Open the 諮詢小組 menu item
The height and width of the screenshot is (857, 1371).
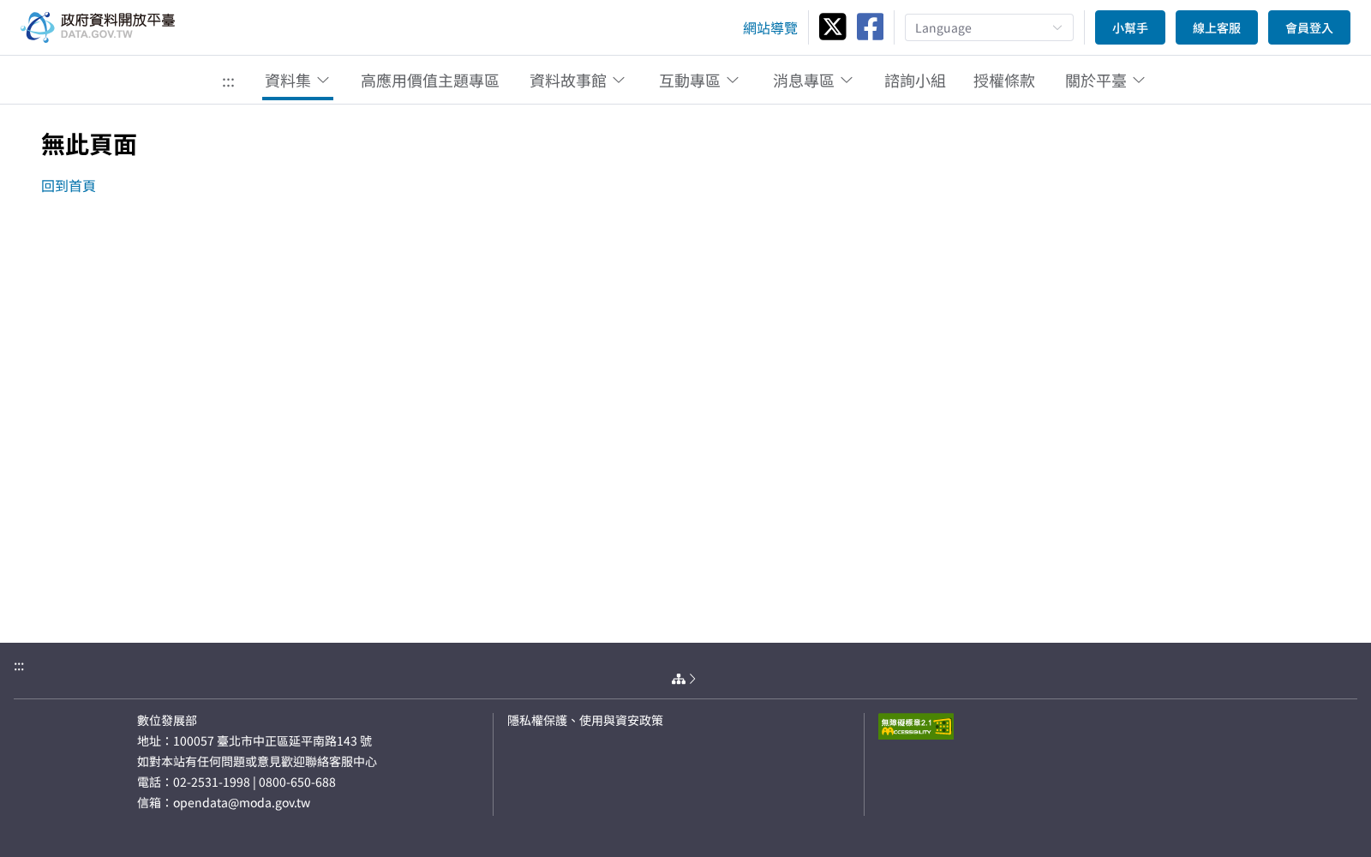click(x=915, y=81)
